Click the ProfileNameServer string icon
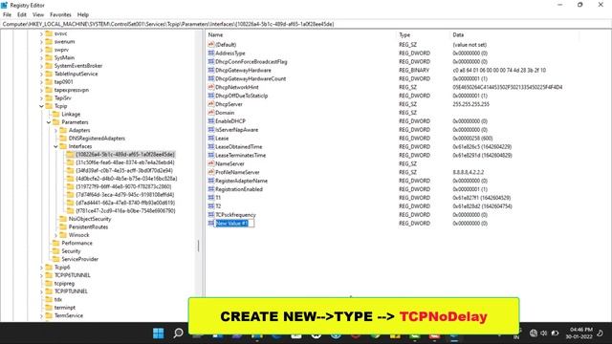Image resolution: width=612 pixels, height=344 pixels. pos(211,172)
